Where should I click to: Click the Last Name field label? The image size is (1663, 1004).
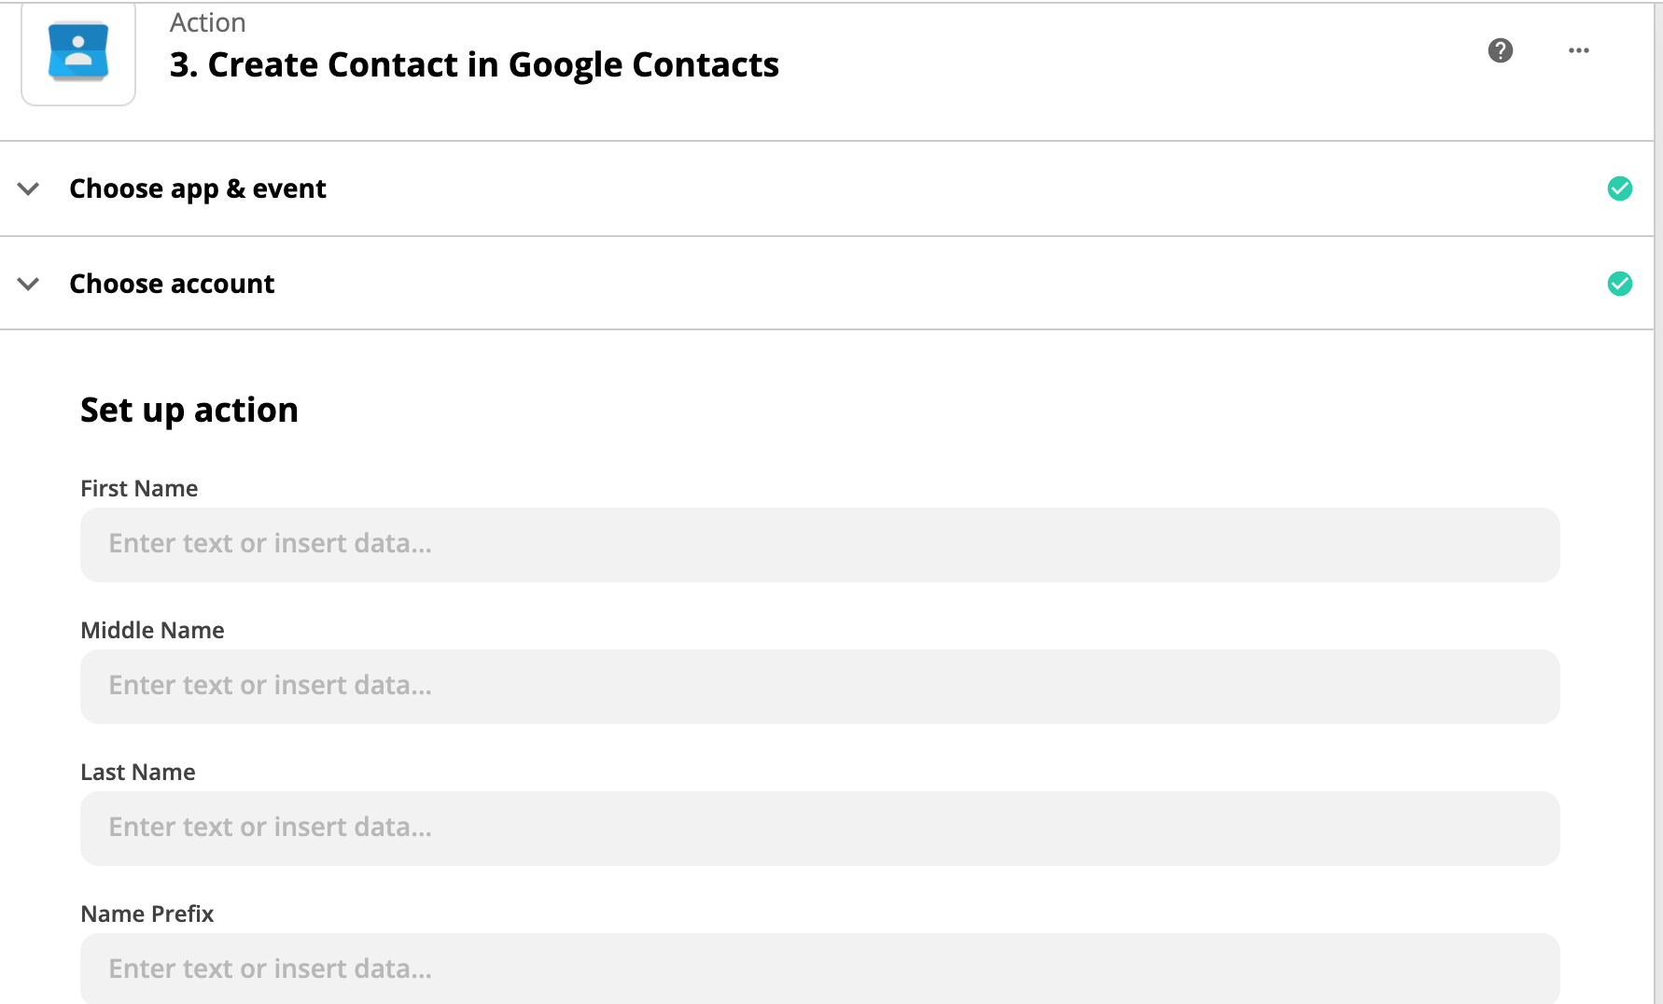pyautogui.click(x=138, y=773)
